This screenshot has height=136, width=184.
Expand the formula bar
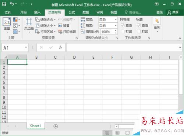click(x=180, y=47)
